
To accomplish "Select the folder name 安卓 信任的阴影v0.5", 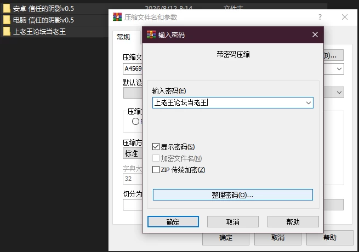I will (x=43, y=9).
